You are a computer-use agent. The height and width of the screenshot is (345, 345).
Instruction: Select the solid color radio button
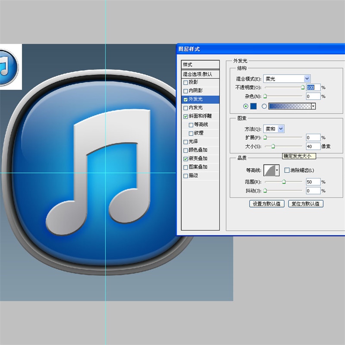(x=246, y=106)
